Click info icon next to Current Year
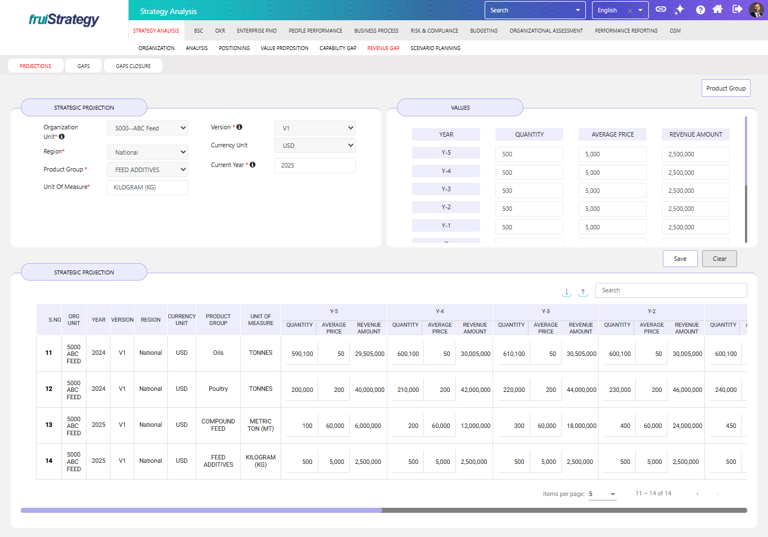Screen dimensions: 768x537 253,165
